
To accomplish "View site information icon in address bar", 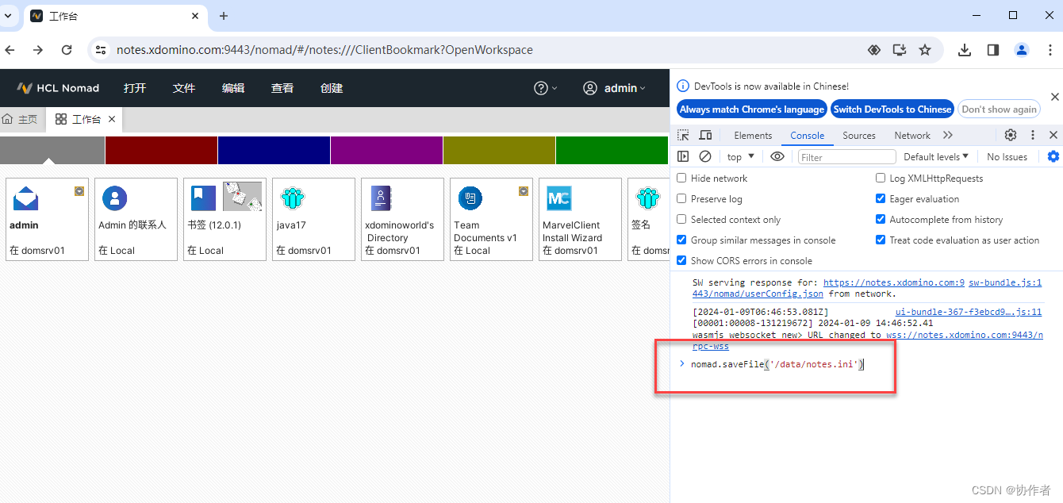I will click(x=101, y=50).
